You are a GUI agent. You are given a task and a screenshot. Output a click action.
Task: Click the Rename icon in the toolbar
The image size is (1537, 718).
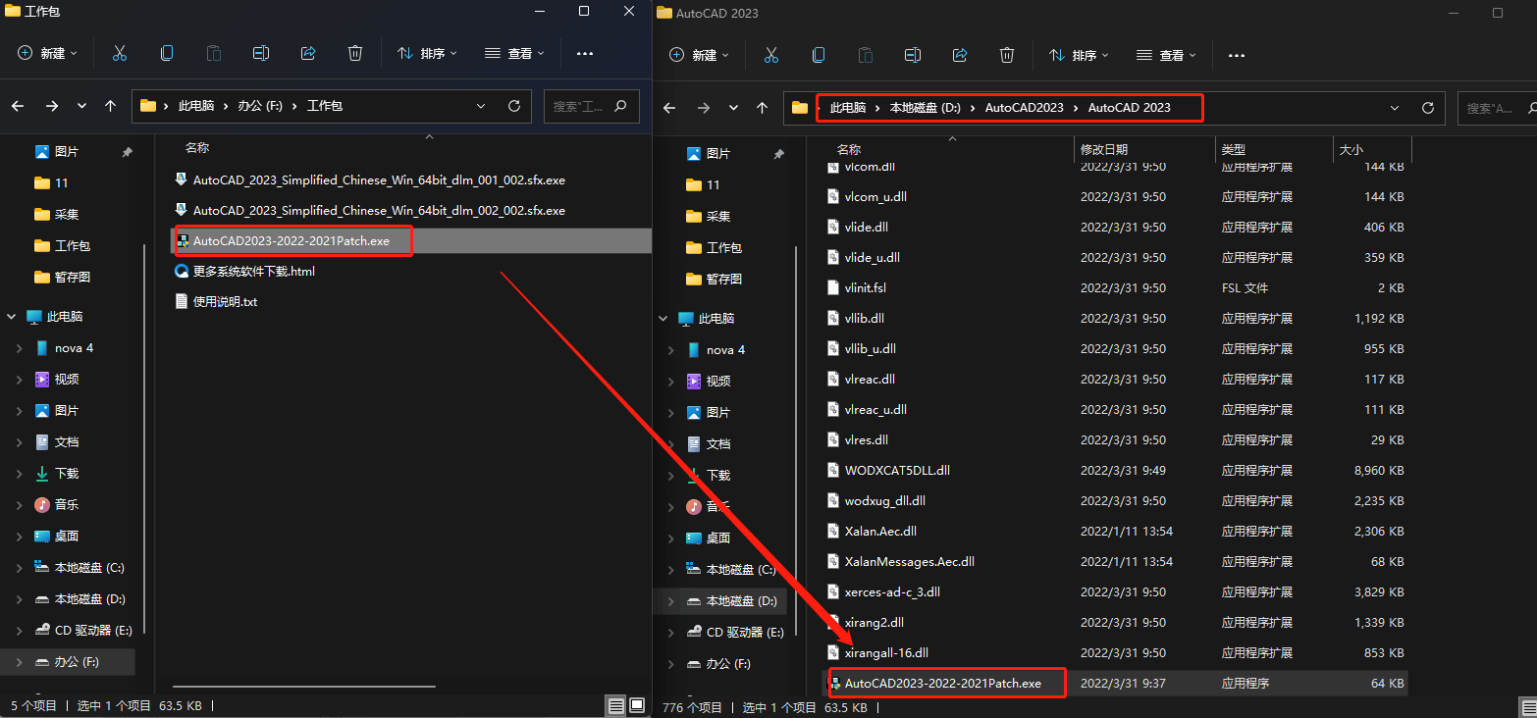(x=260, y=54)
